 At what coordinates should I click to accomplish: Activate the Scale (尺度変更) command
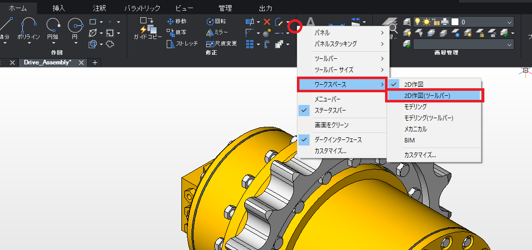pyautogui.click(x=221, y=44)
